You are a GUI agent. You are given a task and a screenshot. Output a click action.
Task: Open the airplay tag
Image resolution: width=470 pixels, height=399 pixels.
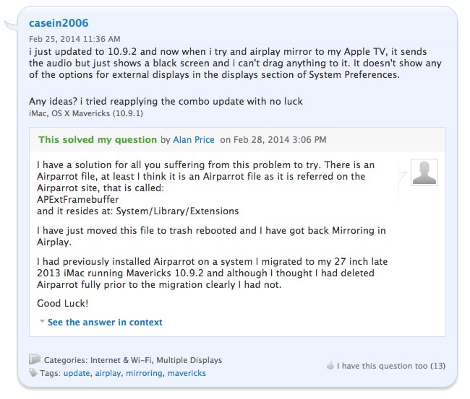point(108,373)
